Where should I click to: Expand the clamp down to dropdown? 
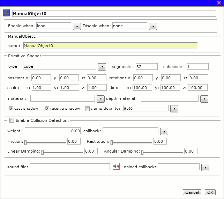pyautogui.click(x=174, y=109)
